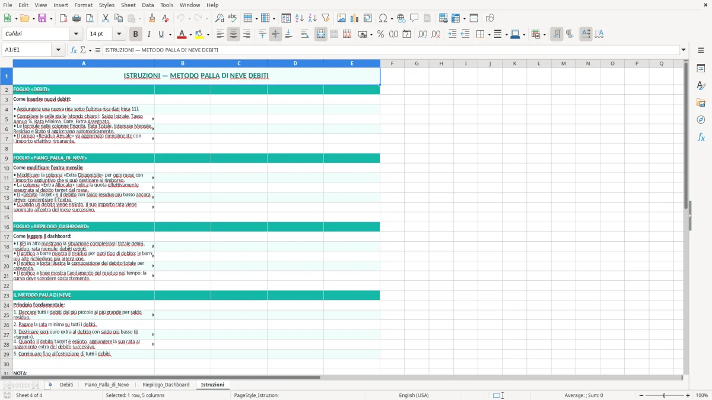The image size is (712, 400).
Task: Open sidebar Navigator compass icon
Action: 701,120
